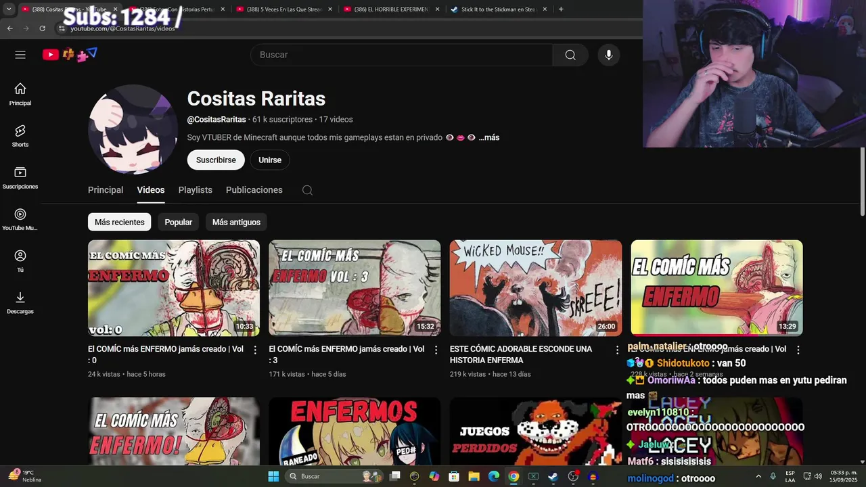Image resolution: width=866 pixels, height=487 pixels.
Task: Open title 'ESTE CÓMIC ADORABLE ESCONDE UNA HISTORIA ENFERMA'
Action: pos(521,354)
